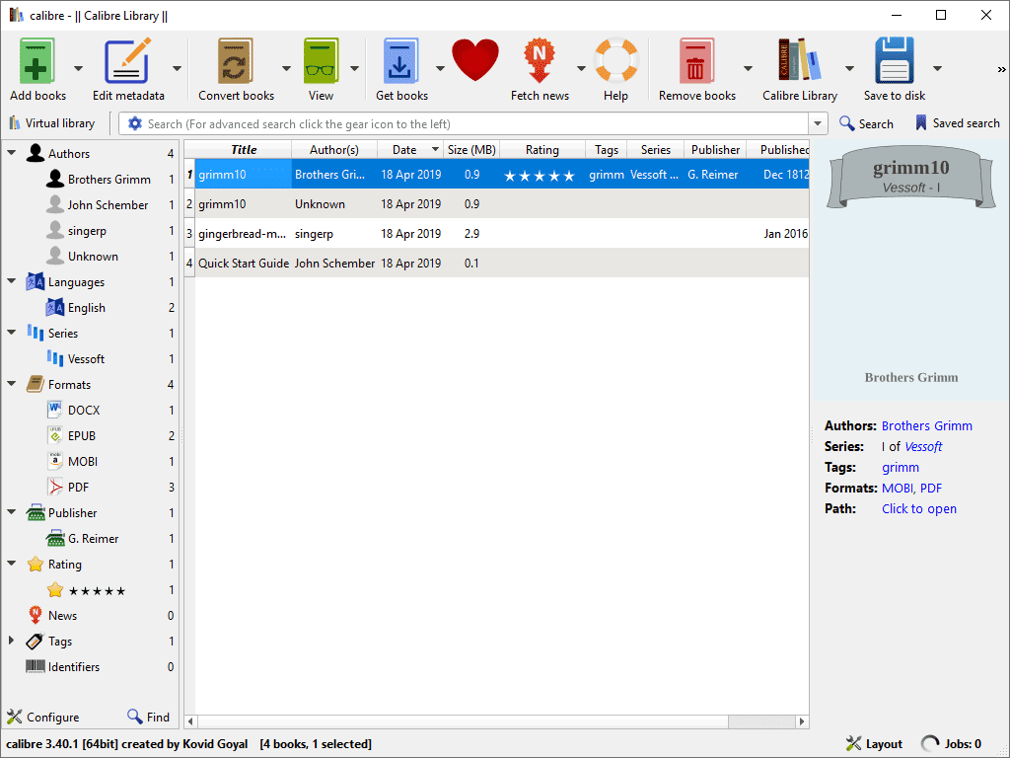This screenshot has height=758, width=1010.
Task: Click the grimm10 book cover thumbnail
Action: click(910, 270)
